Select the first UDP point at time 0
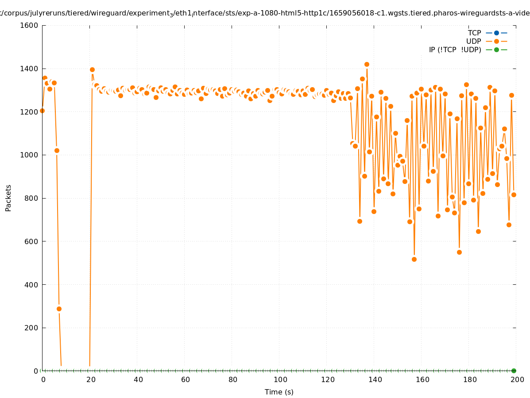530x398 pixels. point(42,111)
